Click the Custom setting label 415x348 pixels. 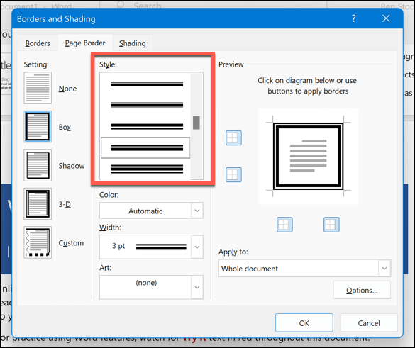[71, 243]
